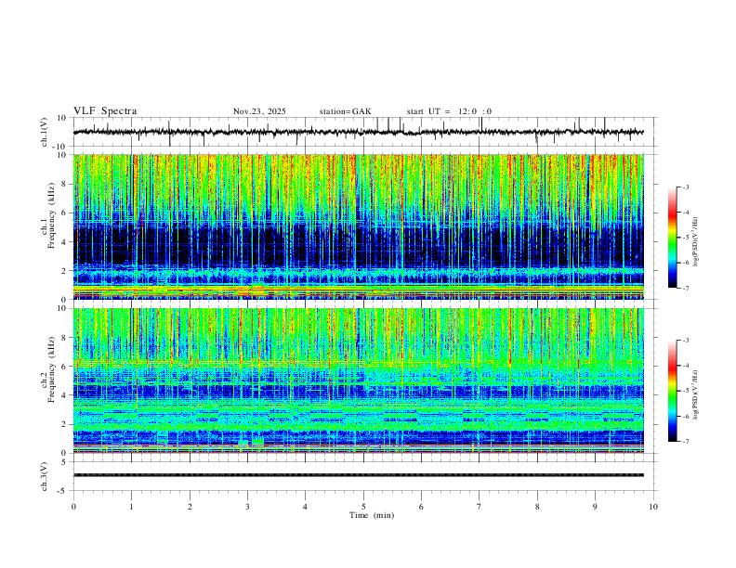Screen dimensions: 736x568
Task: Click the "5" tick of ch.3(V) axis
Action: point(65,462)
